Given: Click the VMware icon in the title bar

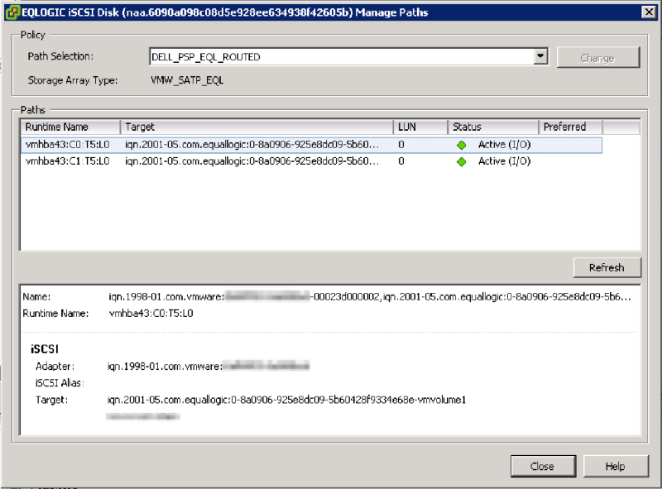Looking at the screenshot, I should (12, 12).
